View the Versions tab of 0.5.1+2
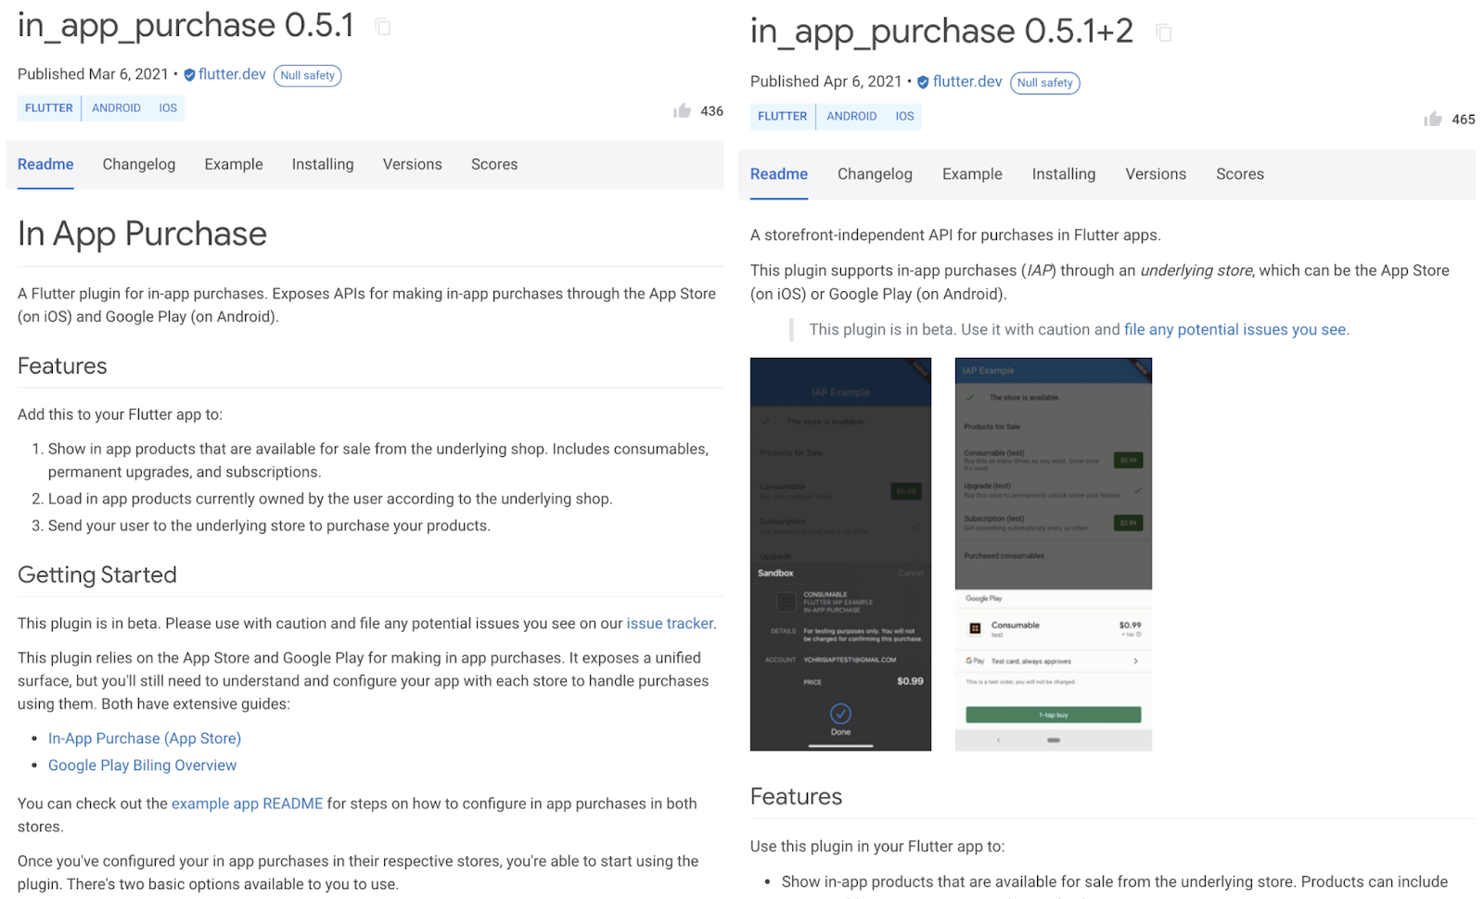 coord(1155,173)
